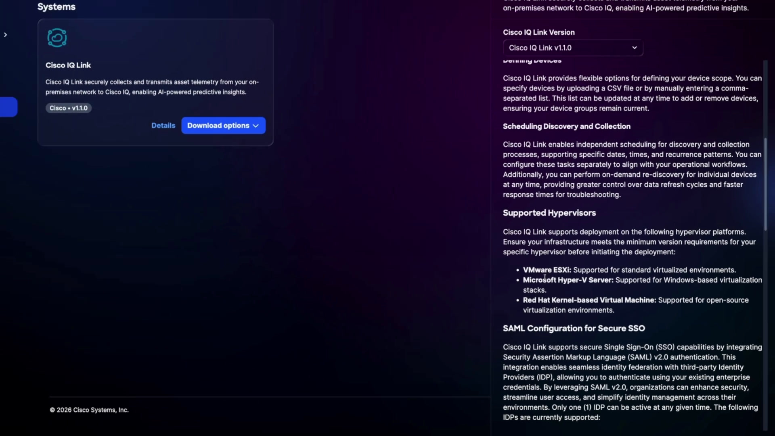
Task: Click the SAML Configuration for Secure SSO heading
Action: (574, 328)
